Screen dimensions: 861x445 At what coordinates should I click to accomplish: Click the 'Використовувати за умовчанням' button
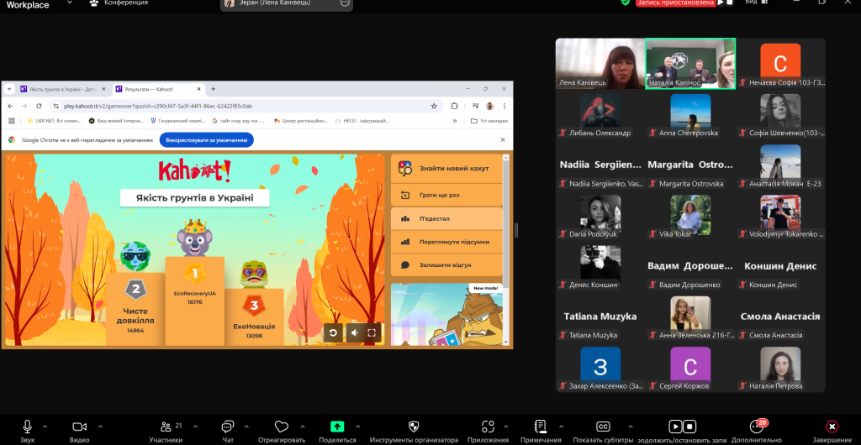(x=207, y=140)
